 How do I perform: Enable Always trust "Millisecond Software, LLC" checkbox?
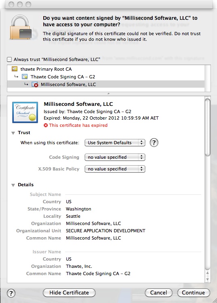point(9,59)
